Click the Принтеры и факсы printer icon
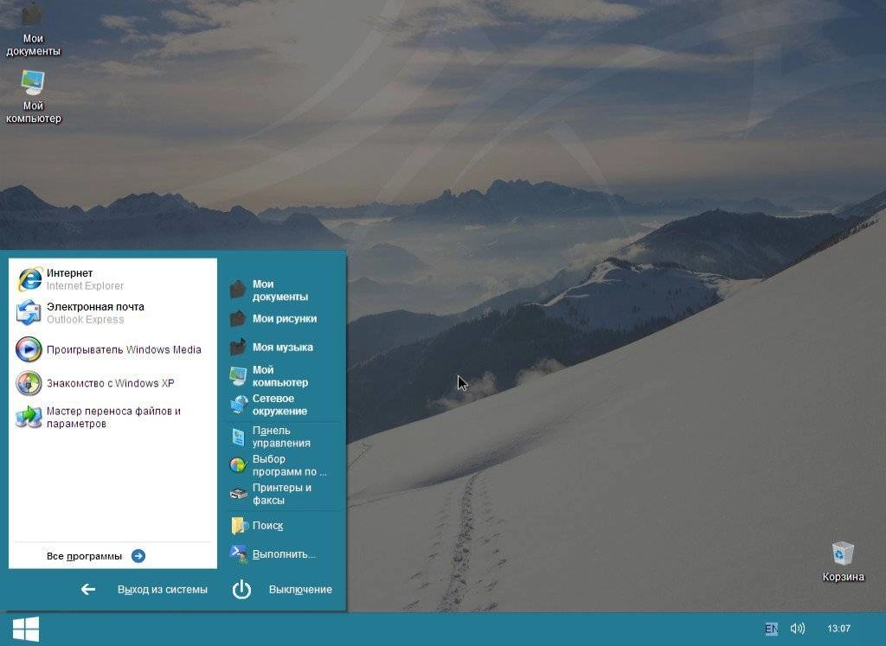886x646 pixels. (238, 494)
